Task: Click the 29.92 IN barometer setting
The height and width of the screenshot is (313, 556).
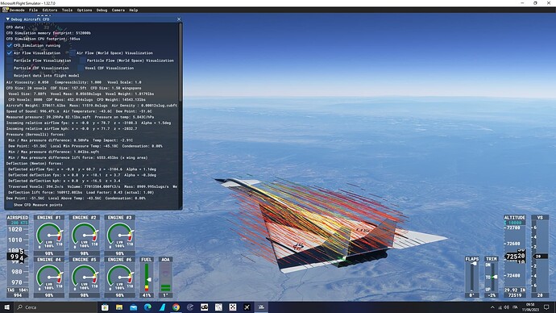Action: (x=515, y=290)
